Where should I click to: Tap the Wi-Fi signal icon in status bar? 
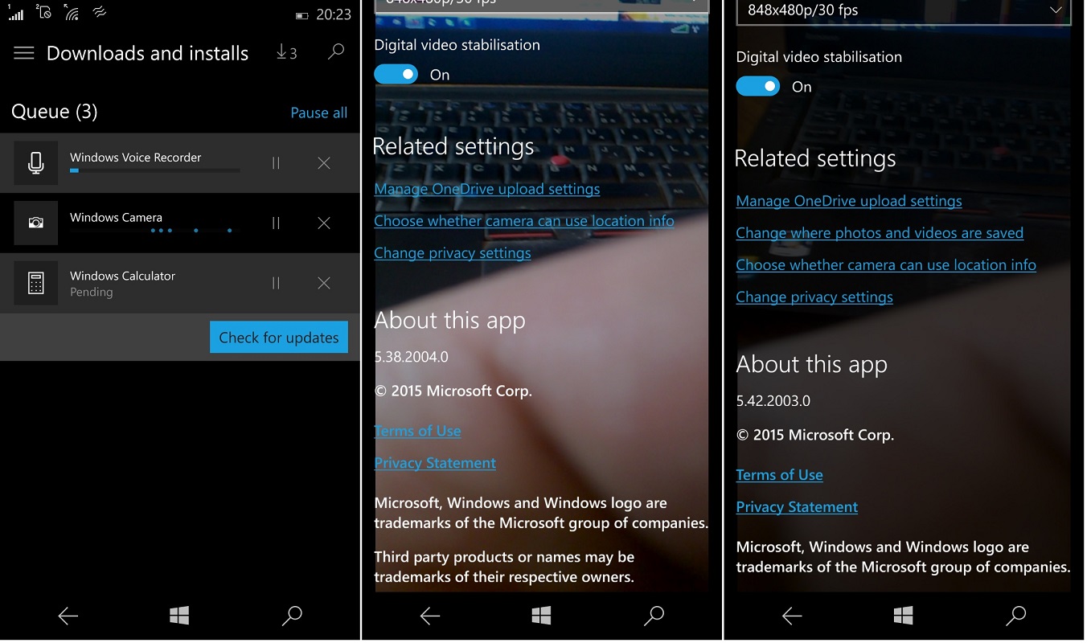72,13
